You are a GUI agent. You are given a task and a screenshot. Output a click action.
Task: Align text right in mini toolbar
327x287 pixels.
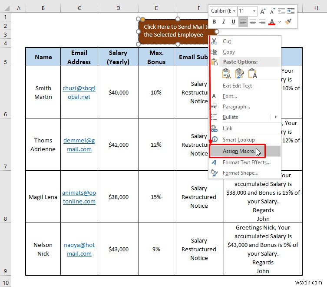pyautogui.click(x=262, y=22)
